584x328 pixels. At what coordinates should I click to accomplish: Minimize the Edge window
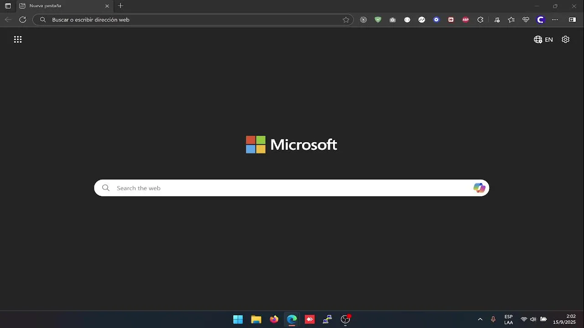tap(537, 6)
